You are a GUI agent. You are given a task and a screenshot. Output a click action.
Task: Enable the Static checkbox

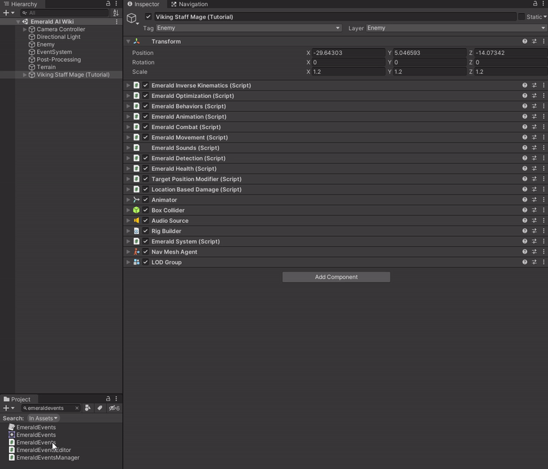point(521,16)
